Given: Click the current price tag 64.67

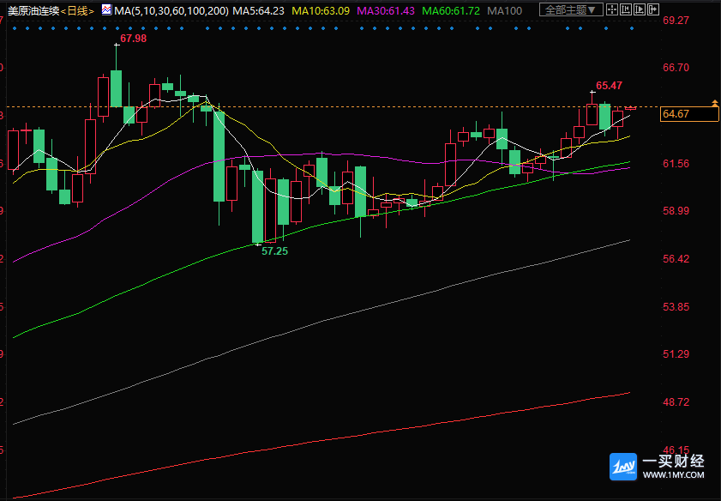Looking at the screenshot, I should pos(689,114).
